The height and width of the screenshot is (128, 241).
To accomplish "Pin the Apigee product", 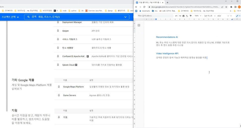I will click(x=58, y=31).
